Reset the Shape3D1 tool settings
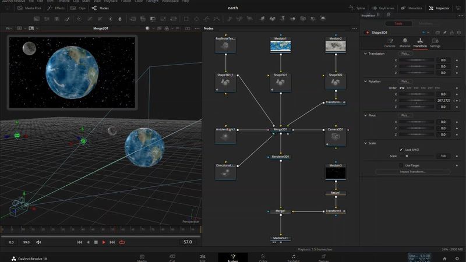466x262 pixels. (459, 33)
